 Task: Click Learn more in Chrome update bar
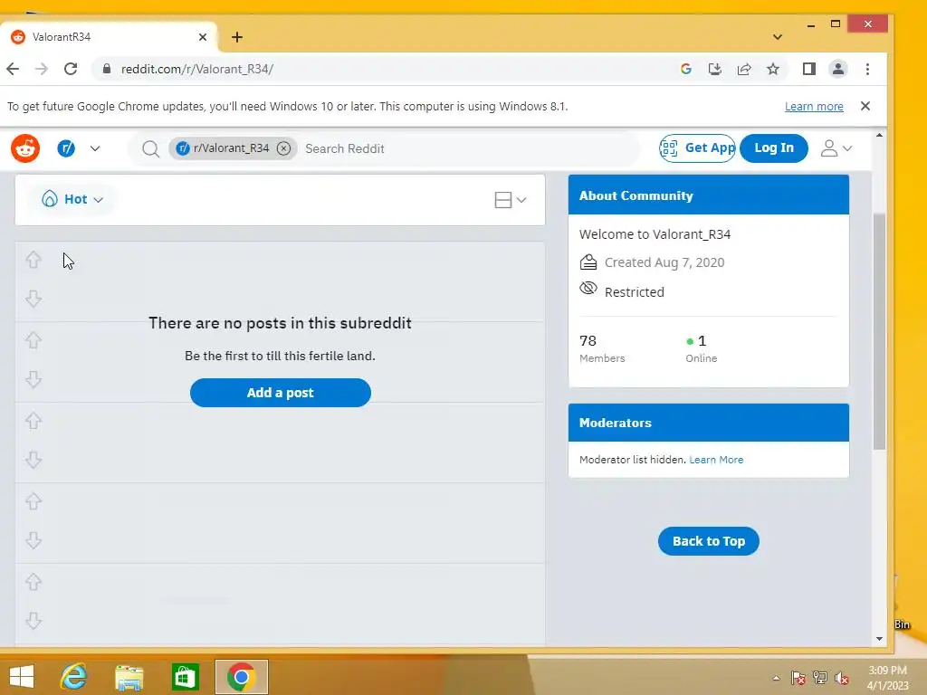[x=814, y=107]
